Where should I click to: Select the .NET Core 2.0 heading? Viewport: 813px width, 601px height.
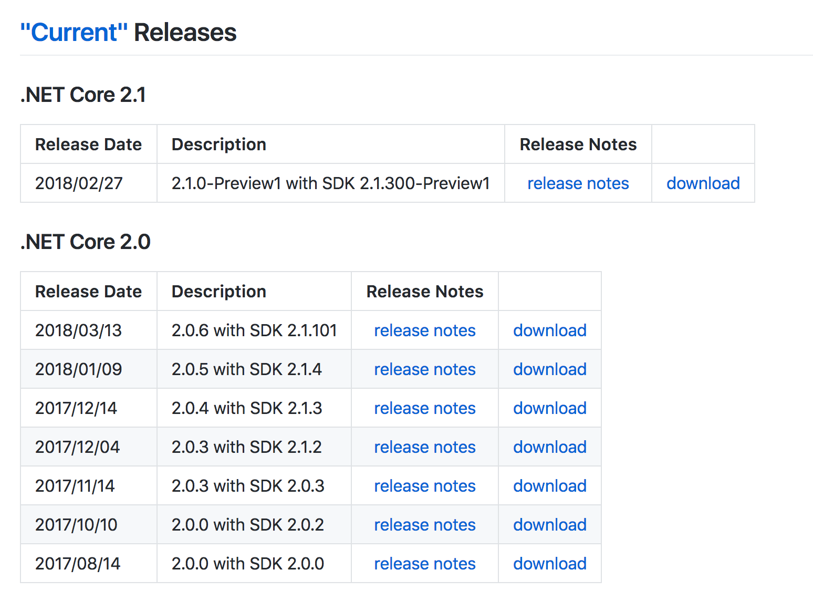point(86,242)
